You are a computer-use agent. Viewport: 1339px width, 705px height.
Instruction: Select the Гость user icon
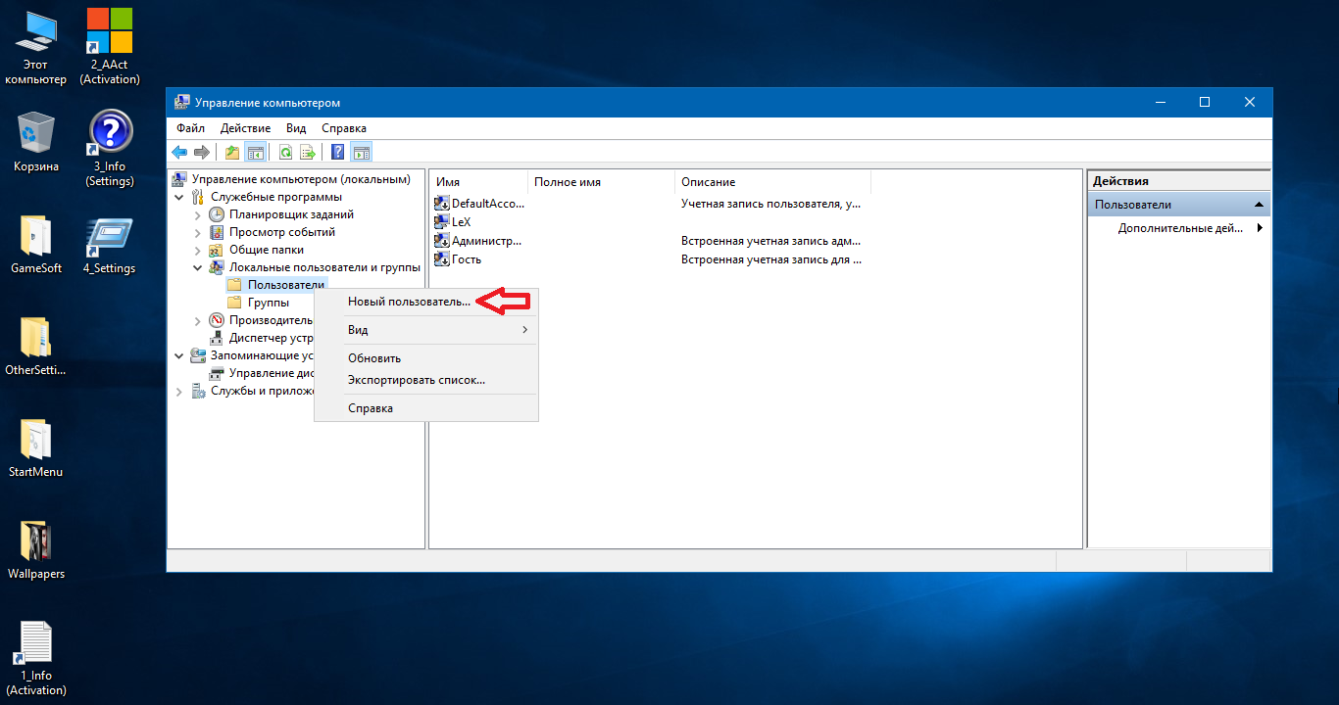441,259
